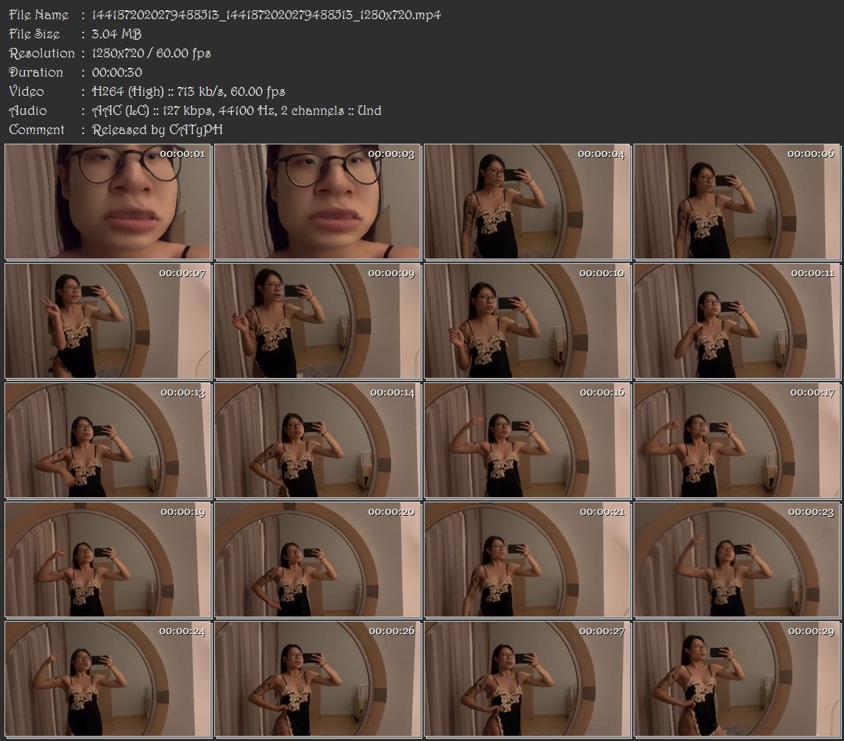Click the thumbnail stamped 00:00:01
This screenshot has width=844, height=741.
click(108, 202)
